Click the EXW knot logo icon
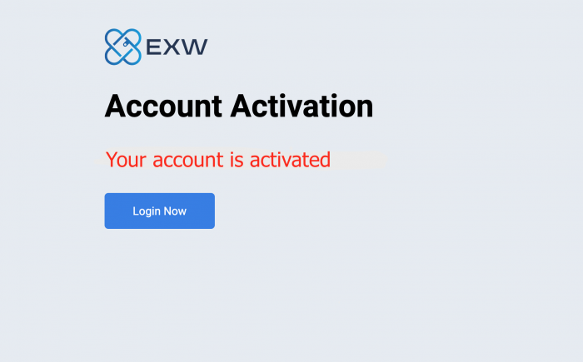The height and width of the screenshot is (362, 583). tap(122, 47)
